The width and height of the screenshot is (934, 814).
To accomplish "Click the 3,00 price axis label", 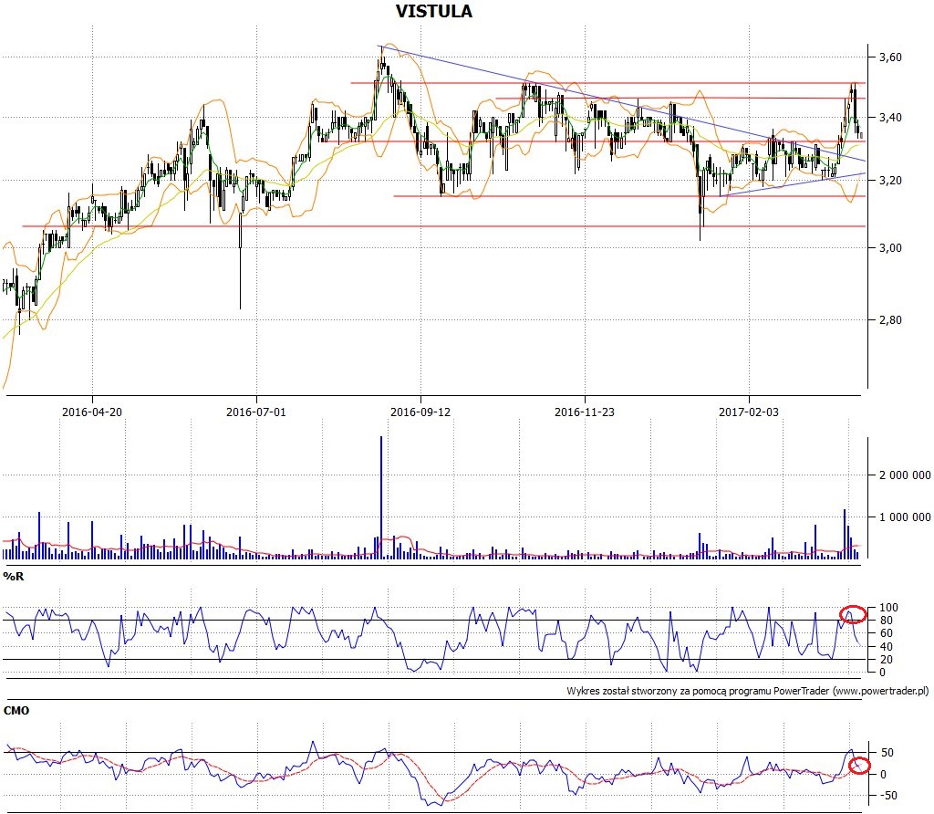I will coord(890,248).
